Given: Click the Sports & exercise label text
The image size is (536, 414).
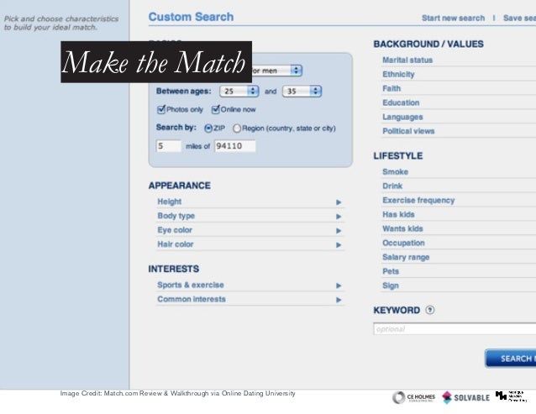Looking at the screenshot, I should (x=191, y=285).
